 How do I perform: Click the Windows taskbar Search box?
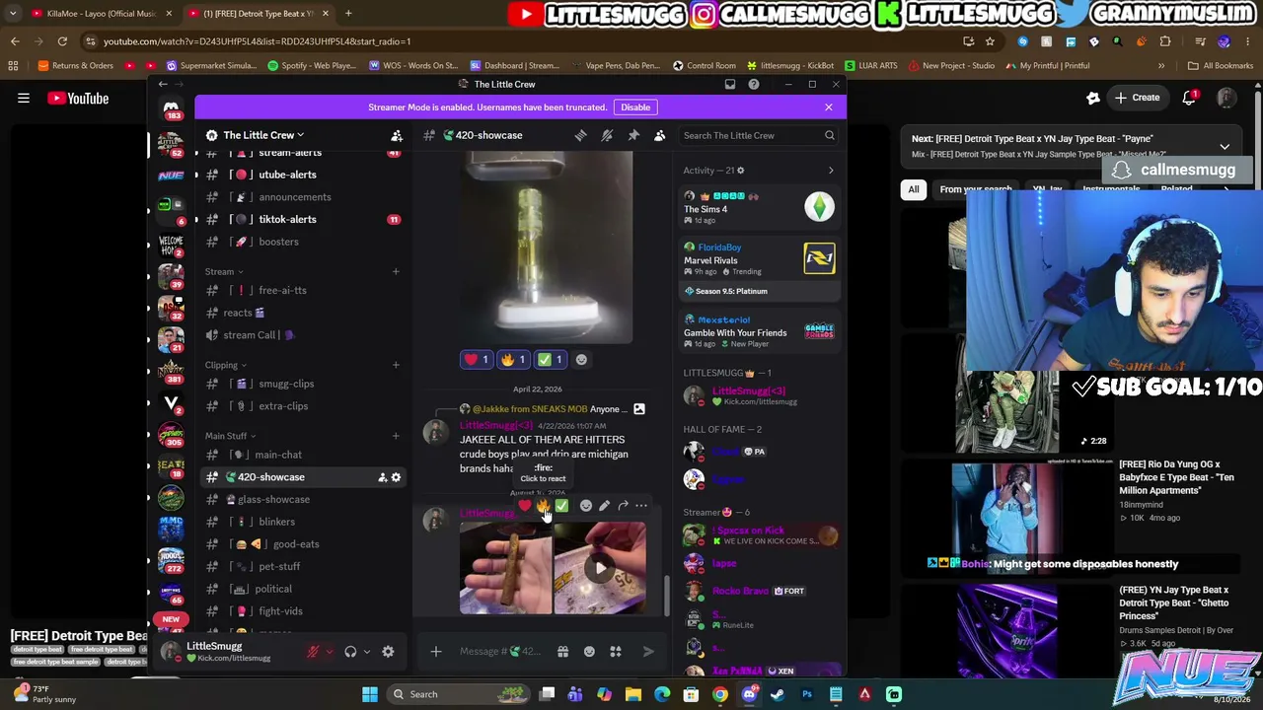pyautogui.click(x=456, y=694)
